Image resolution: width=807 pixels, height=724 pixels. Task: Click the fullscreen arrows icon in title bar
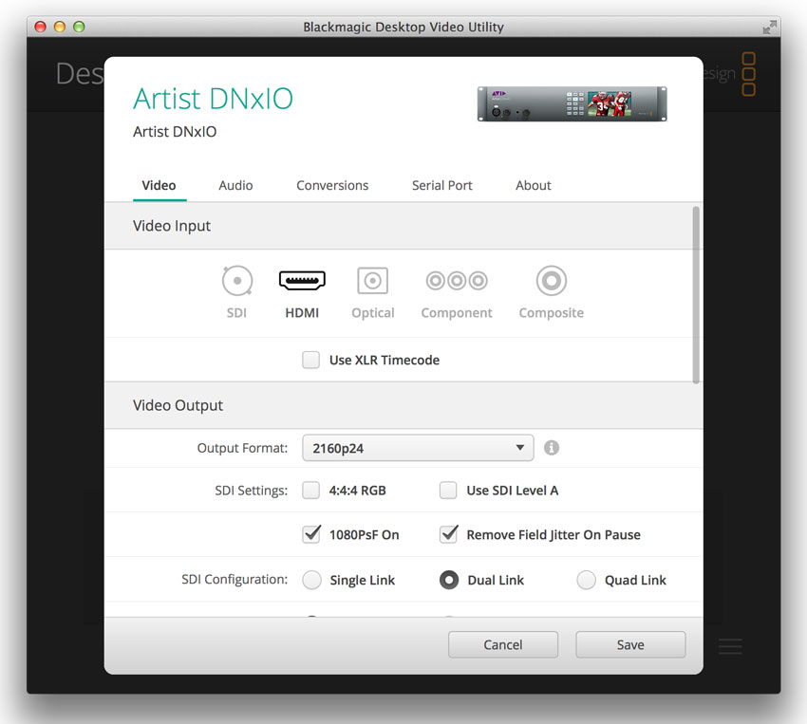tap(769, 27)
